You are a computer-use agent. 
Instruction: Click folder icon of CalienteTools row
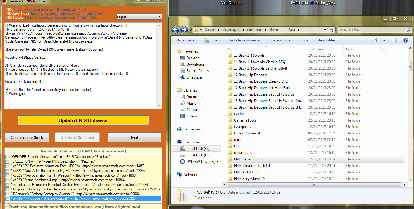pos(230,120)
